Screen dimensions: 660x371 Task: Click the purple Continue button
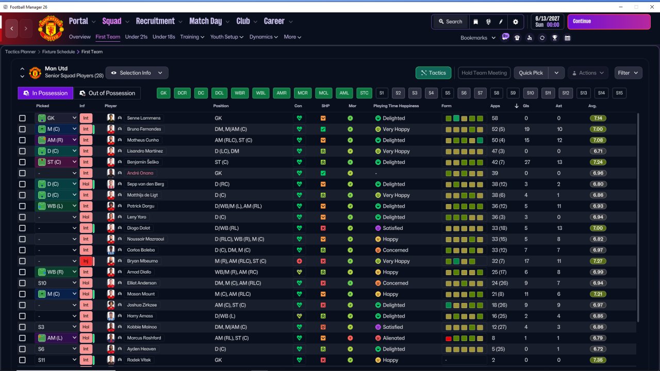click(x=609, y=22)
